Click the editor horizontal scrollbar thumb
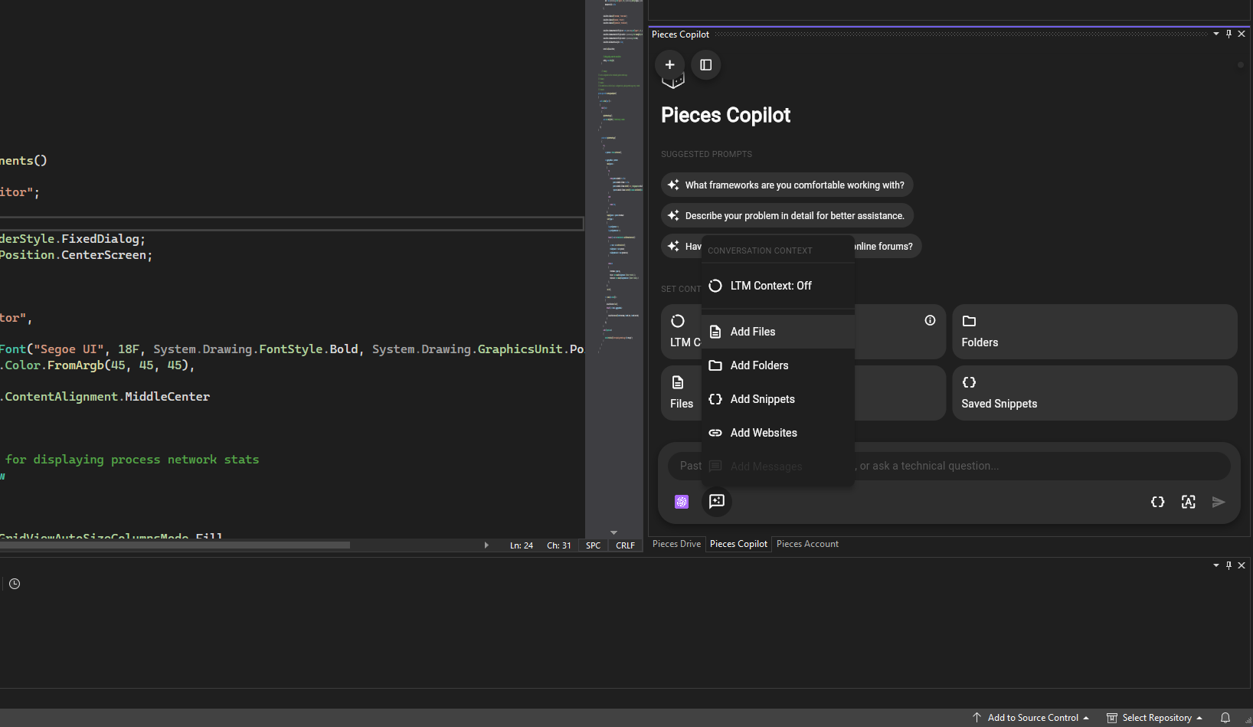1253x727 pixels. pyautogui.click(x=175, y=545)
